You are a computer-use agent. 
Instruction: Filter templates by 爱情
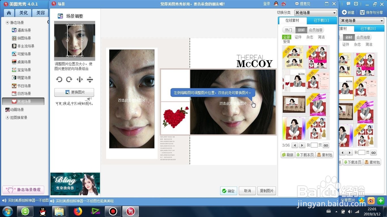point(286,42)
